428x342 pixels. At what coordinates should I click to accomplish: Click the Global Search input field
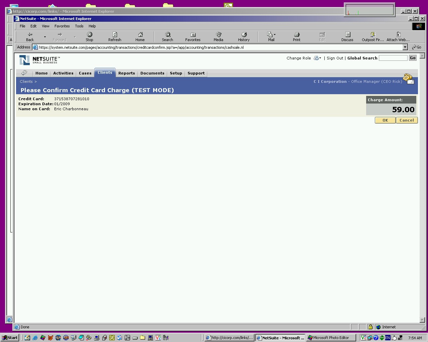(393, 58)
